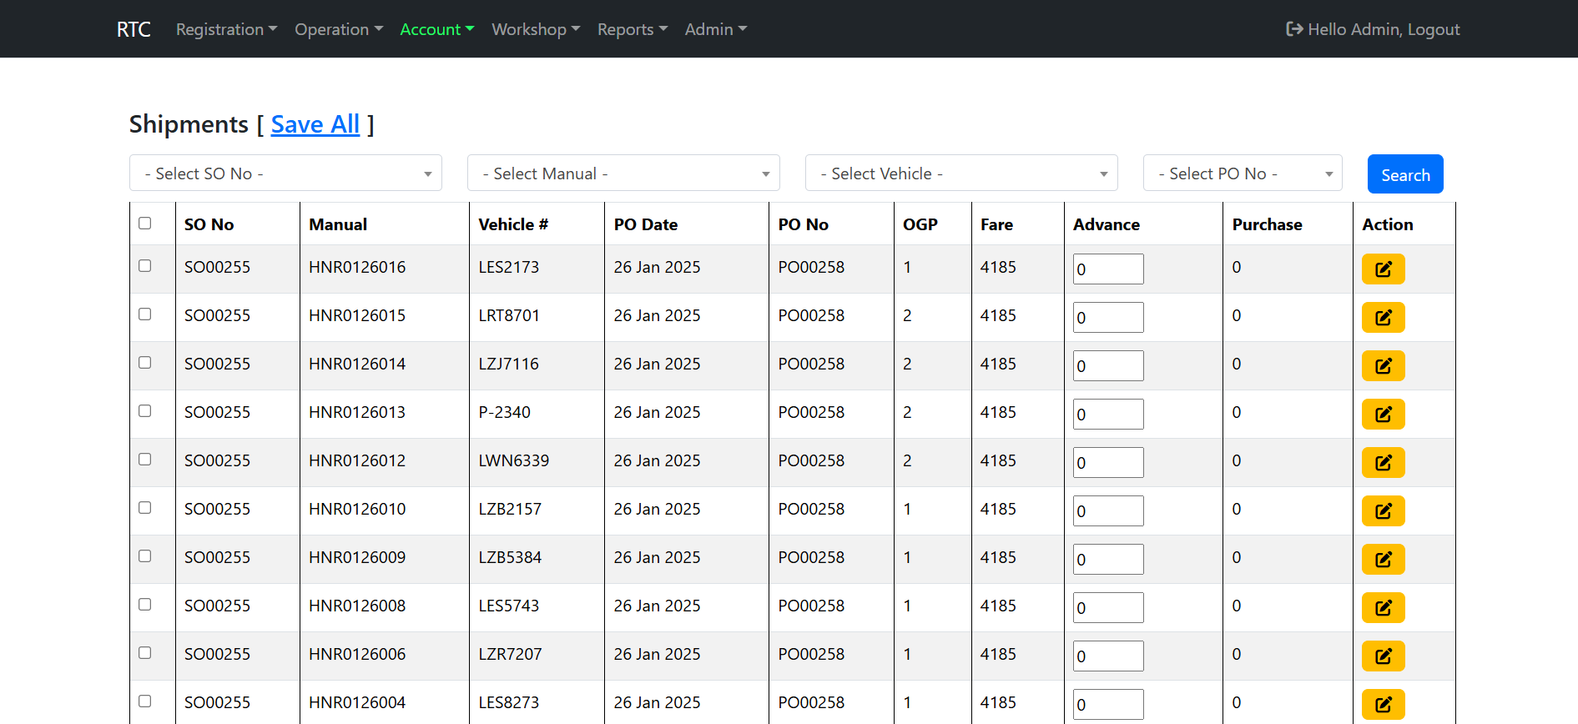Viewport: 1578px width, 724px height.
Task: Edit the shipment for vehicle LES5743
Action: pos(1383,608)
